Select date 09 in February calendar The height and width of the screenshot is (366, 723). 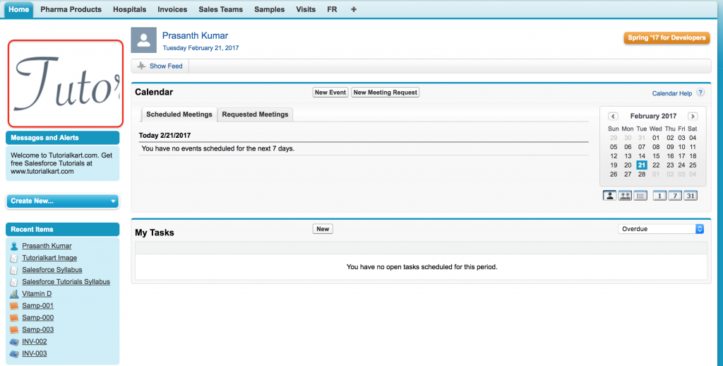pyautogui.click(x=670, y=147)
